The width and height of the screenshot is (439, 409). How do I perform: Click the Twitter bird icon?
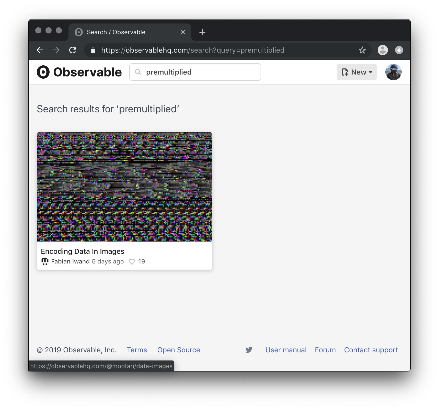tap(249, 350)
